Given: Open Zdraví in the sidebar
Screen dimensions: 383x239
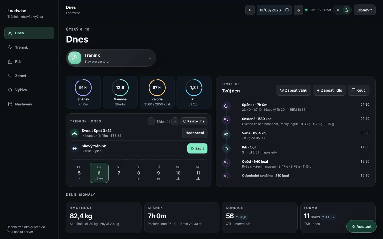Looking at the screenshot, I should pyautogui.click(x=29, y=76).
